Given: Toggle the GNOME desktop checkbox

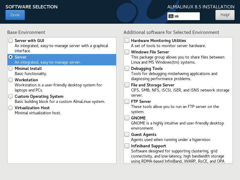Looking at the screenshot, I should [x=127, y=118].
